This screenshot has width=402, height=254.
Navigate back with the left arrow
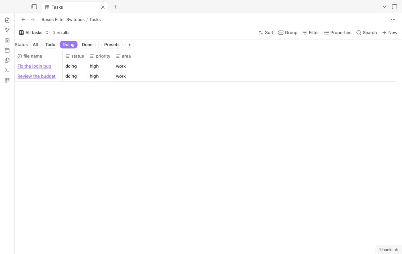[x=23, y=19]
